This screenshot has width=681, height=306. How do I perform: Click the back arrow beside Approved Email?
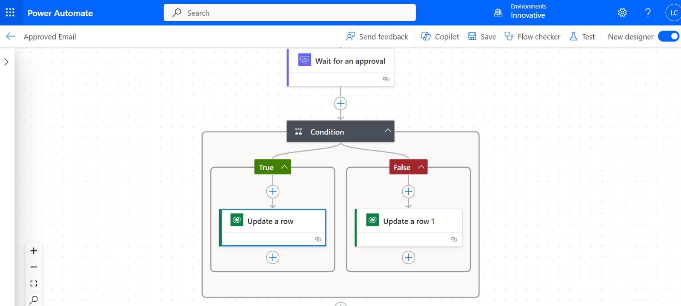tap(11, 36)
